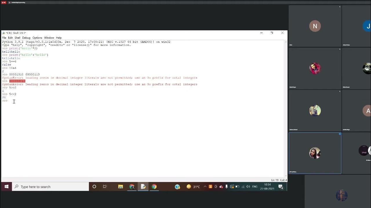The height and width of the screenshot is (208, 371).
Task: Select participant tile with 'N' avatar
Action: click(x=315, y=26)
